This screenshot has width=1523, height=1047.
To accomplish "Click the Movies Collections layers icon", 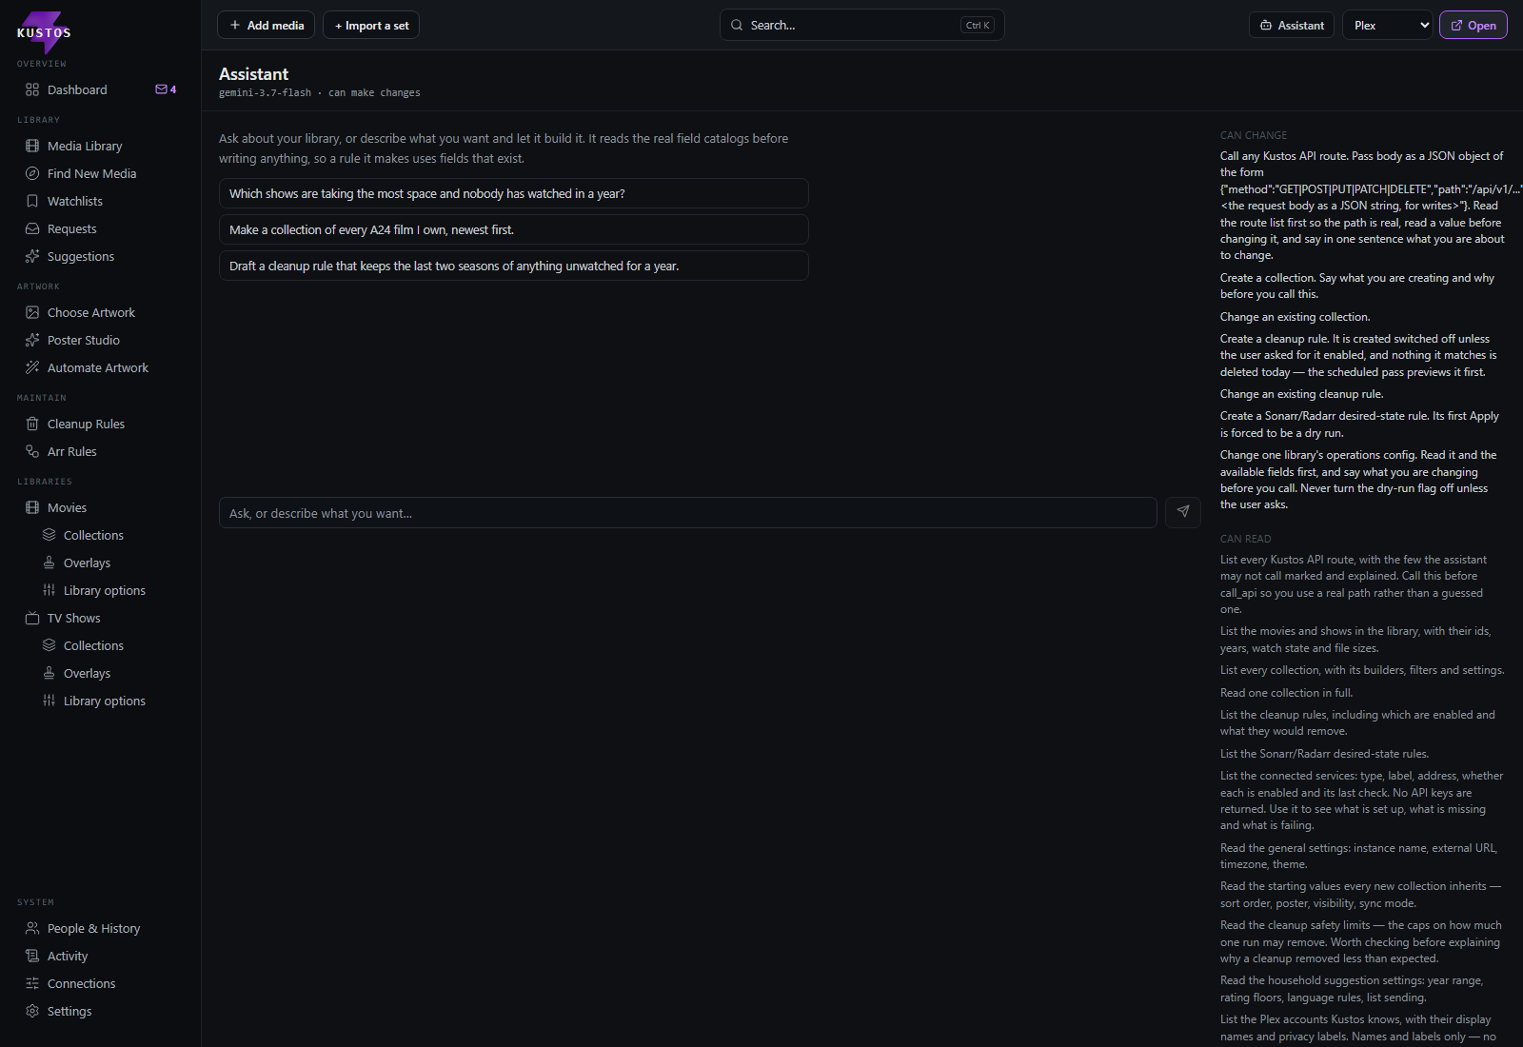I will click(49, 535).
